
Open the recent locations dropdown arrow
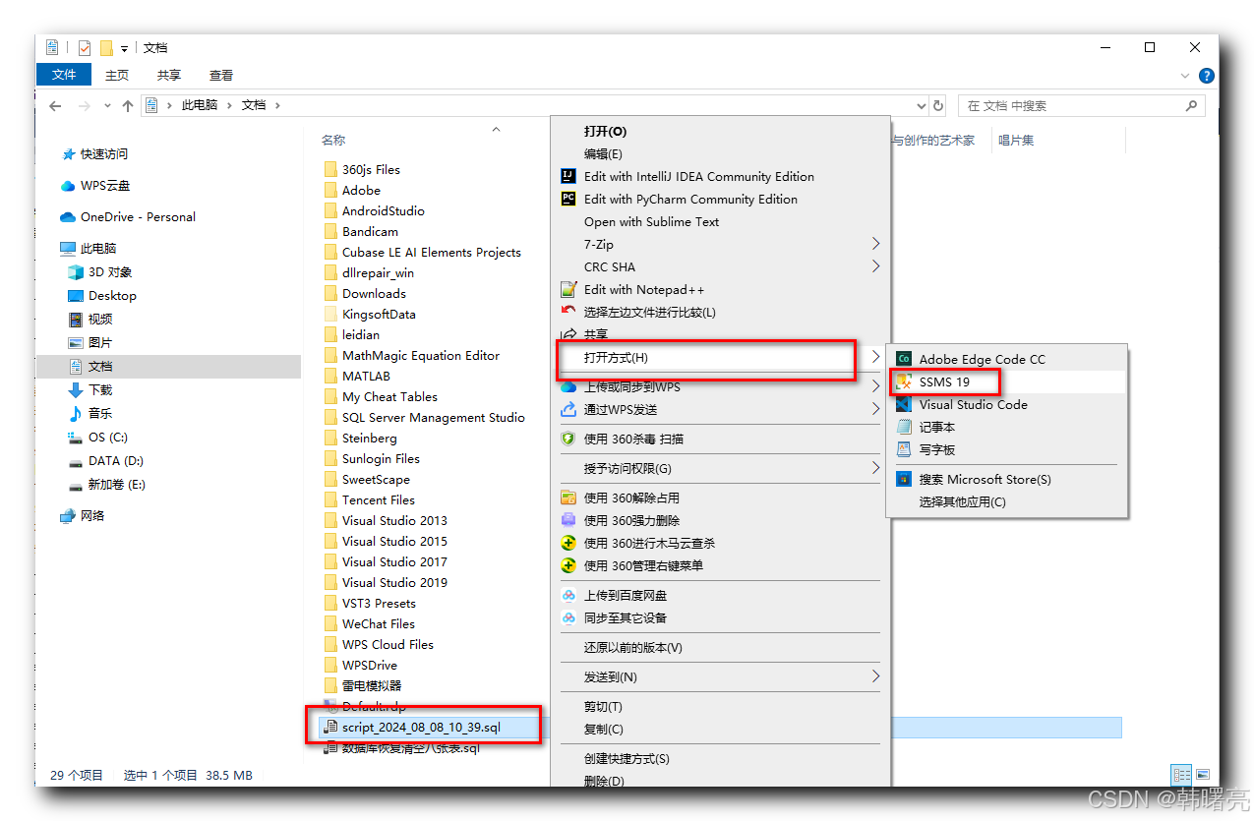(x=108, y=105)
